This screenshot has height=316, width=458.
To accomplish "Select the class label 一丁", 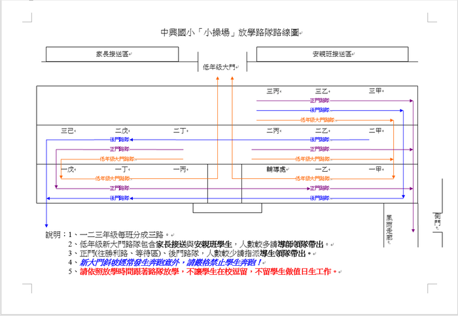I will [x=122, y=169].
